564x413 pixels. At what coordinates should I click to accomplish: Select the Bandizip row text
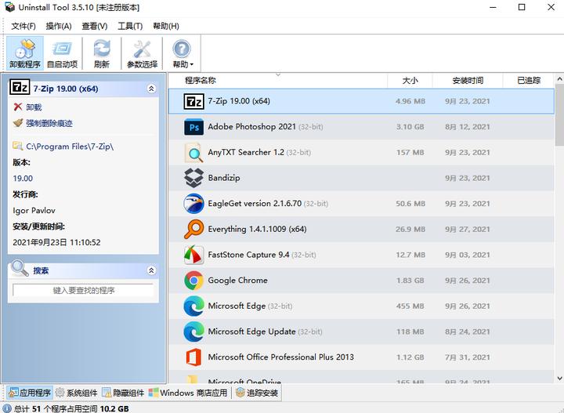224,178
